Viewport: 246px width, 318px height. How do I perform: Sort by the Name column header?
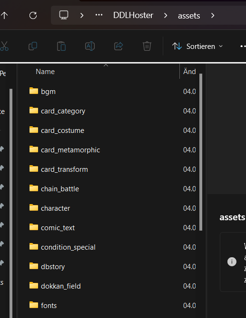45,72
